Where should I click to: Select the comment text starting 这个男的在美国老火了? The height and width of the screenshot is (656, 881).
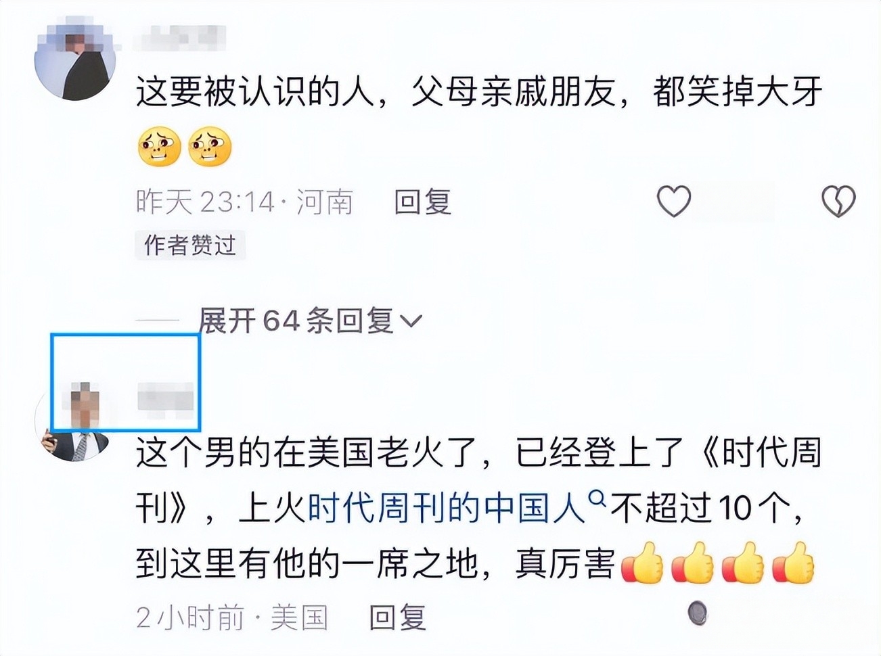479,509
